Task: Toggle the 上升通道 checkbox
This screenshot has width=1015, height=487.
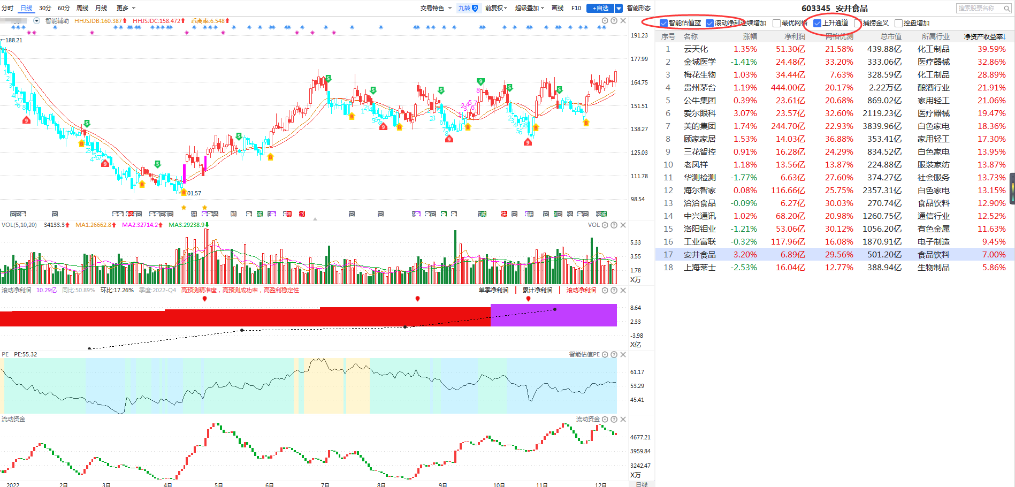Action: click(817, 23)
